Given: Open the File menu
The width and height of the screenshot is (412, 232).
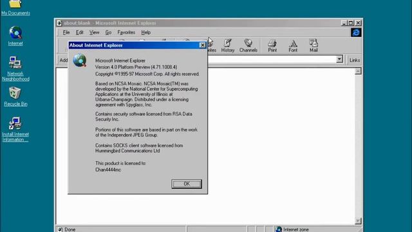Looking at the screenshot, I should (66, 32).
